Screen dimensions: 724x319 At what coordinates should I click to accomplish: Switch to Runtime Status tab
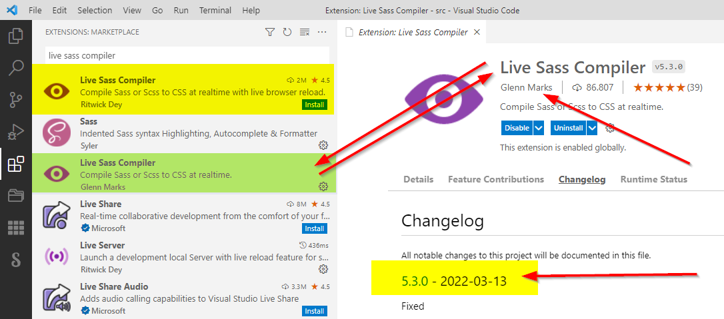pos(654,179)
